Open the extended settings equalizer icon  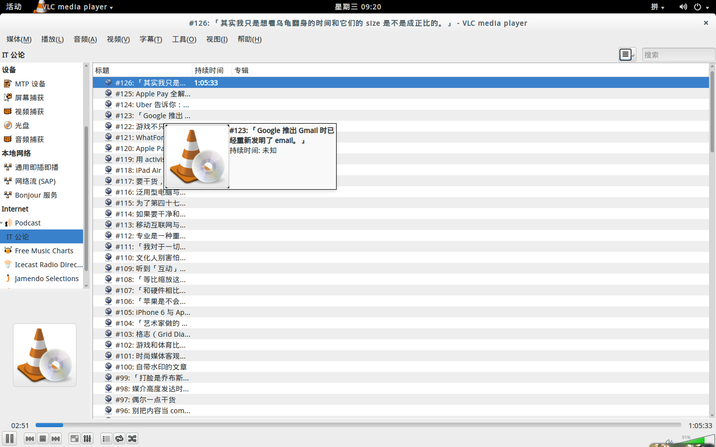click(88, 439)
